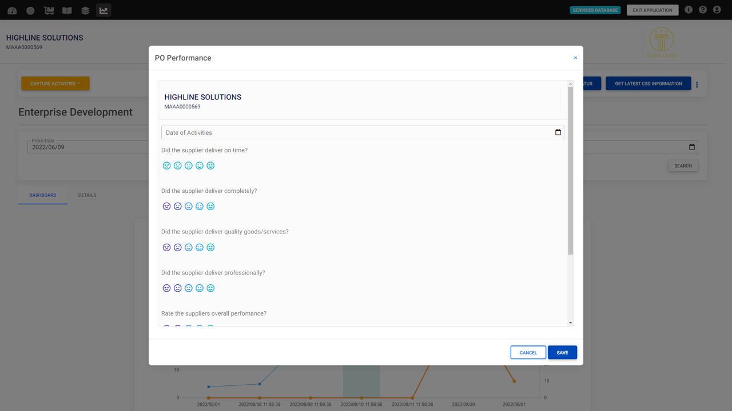
Task: Click the info circle icon at top right
Action: point(689,10)
